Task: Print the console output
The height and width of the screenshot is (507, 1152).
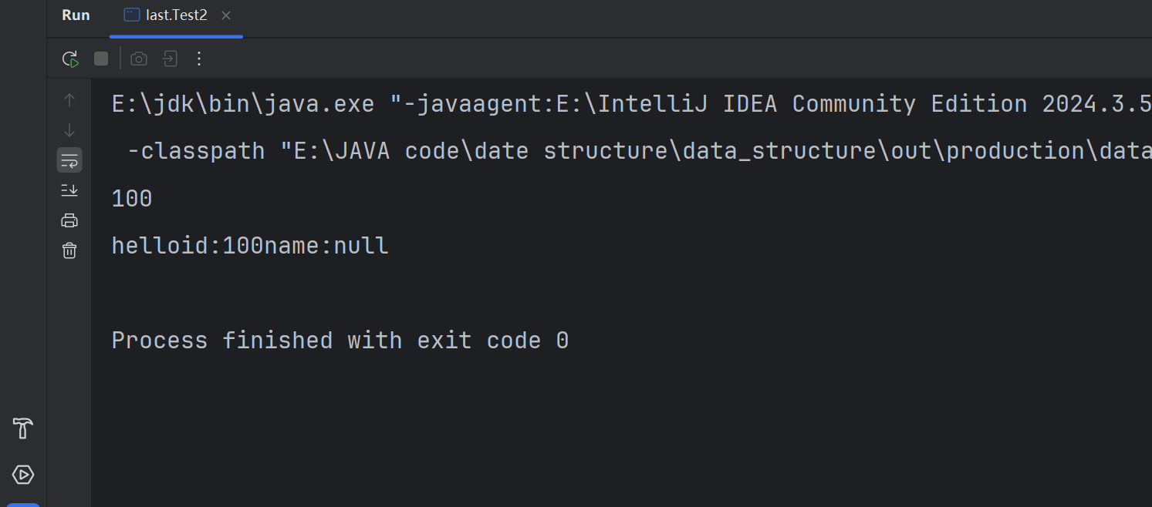Action: [69, 220]
